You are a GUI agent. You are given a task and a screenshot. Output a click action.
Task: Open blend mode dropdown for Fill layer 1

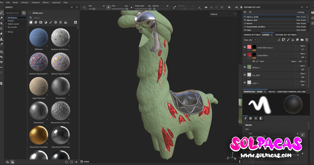coord(303,66)
